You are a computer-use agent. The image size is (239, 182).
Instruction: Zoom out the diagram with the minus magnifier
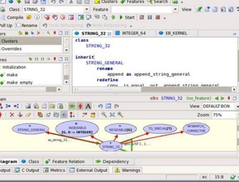point(104,115)
